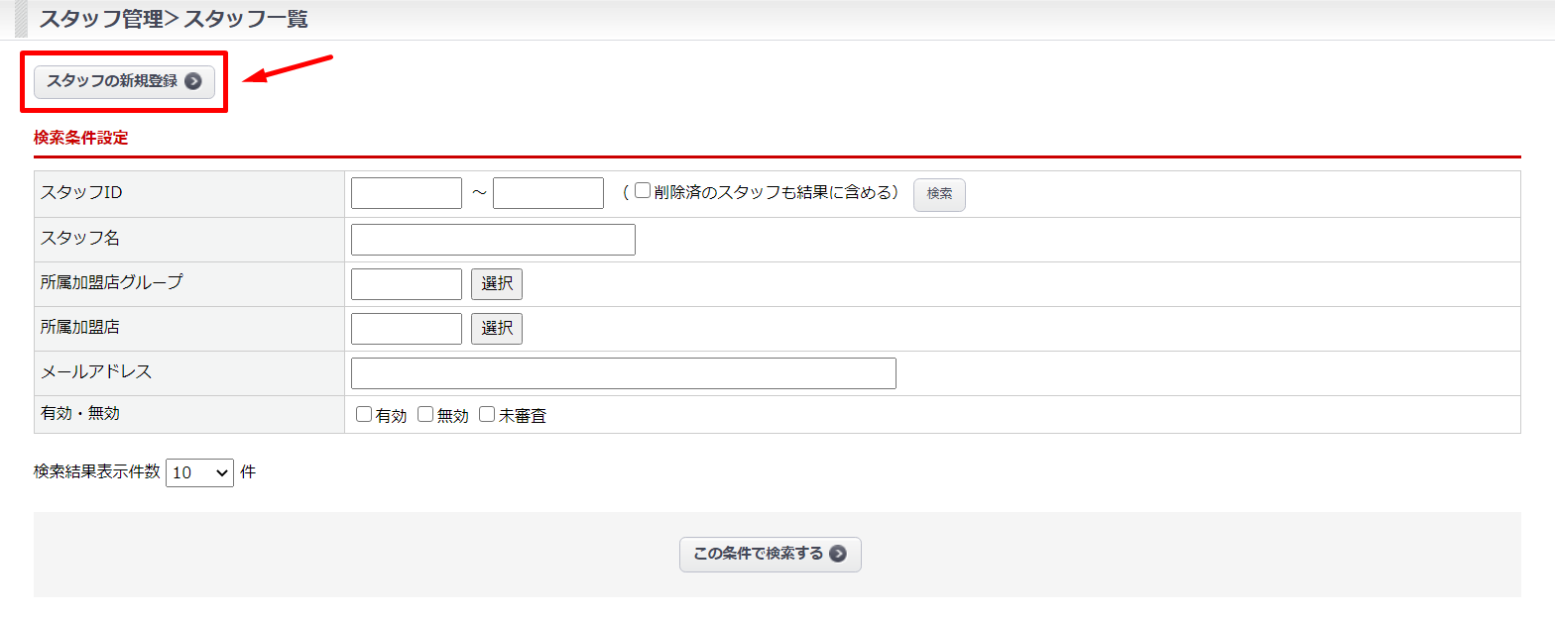
Task: Click the 所属加盟店 input field
Action: [407, 329]
